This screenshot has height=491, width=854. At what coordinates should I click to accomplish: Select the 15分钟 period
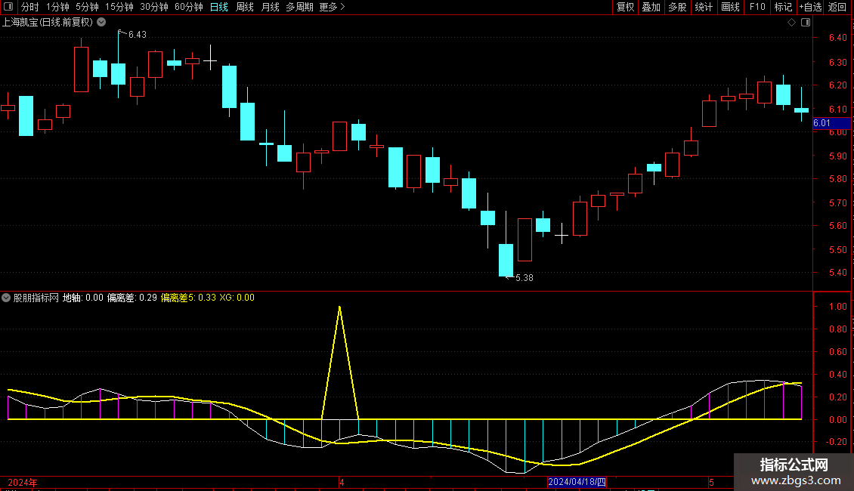click(119, 7)
